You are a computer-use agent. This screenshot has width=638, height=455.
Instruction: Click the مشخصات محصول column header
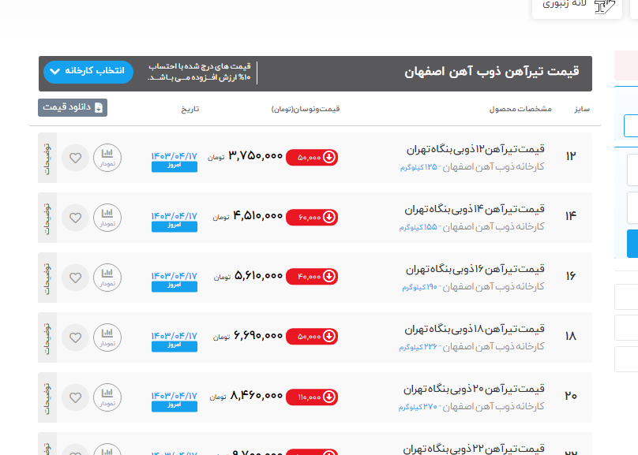520,108
